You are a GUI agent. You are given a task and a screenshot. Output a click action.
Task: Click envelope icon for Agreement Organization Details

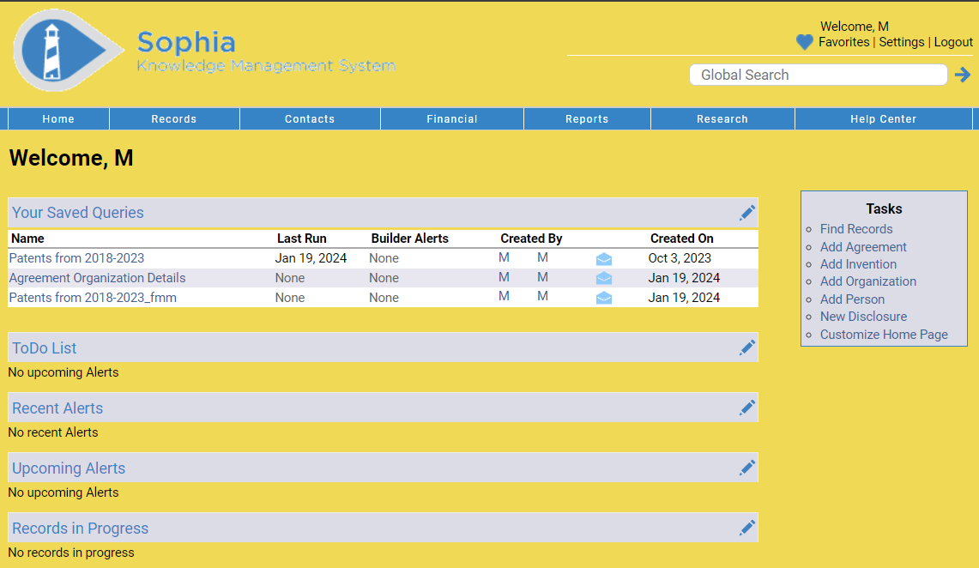click(604, 278)
